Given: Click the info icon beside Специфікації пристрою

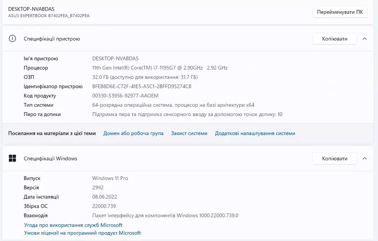Looking at the screenshot, I should click(12, 39).
